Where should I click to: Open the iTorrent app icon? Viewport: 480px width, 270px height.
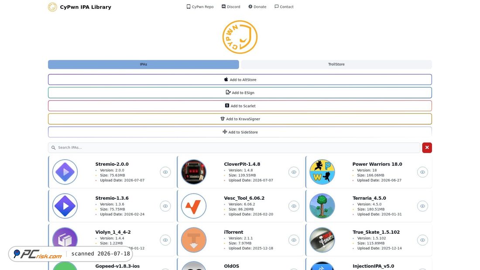click(193, 240)
